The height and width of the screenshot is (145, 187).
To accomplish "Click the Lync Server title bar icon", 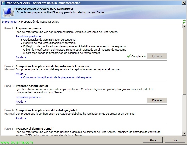I will (3, 3).
